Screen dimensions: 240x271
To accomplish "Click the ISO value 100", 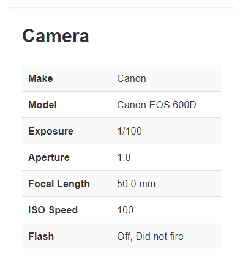I will coord(125,210).
